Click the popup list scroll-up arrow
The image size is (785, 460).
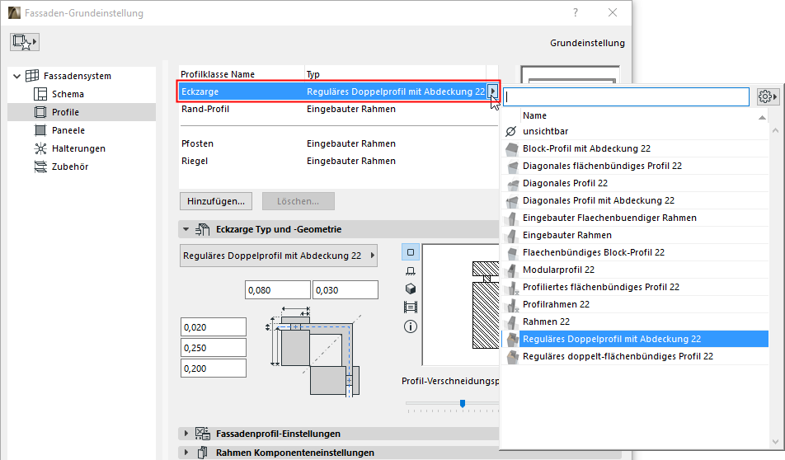(775, 130)
